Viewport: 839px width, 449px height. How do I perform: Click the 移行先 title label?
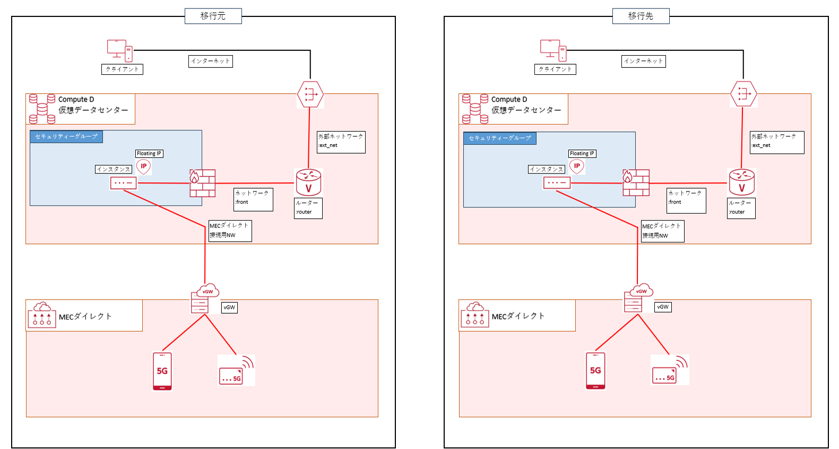click(x=641, y=16)
